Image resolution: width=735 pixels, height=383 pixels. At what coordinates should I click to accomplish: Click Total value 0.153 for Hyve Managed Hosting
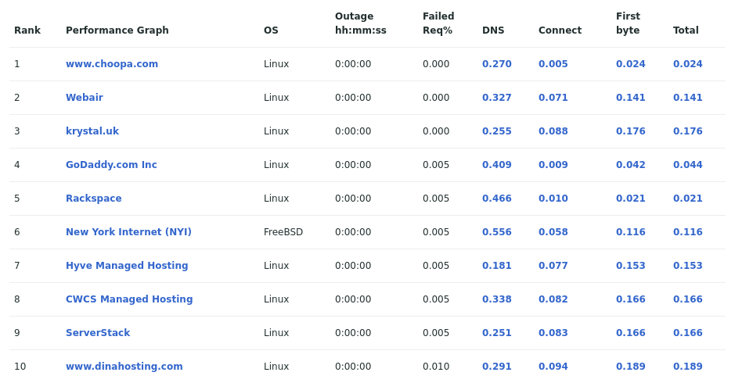click(x=688, y=266)
